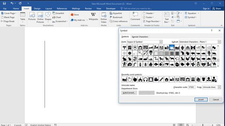The width and height of the screenshot is (225, 126).
Task: Expand the Screenshot dropdown
Action: tap(60, 21)
